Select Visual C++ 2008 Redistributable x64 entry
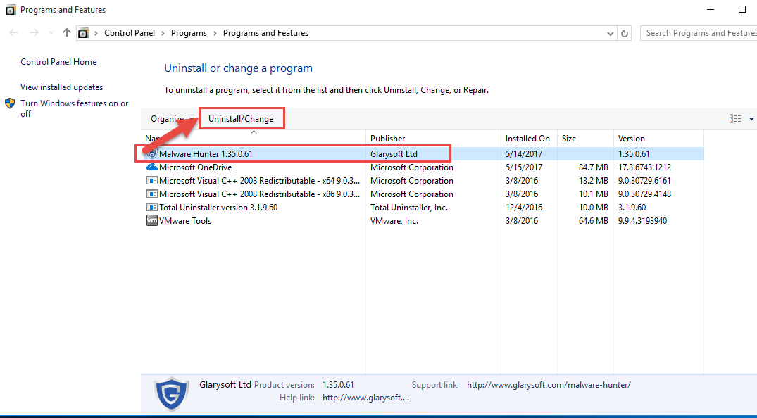 (x=259, y=181)
